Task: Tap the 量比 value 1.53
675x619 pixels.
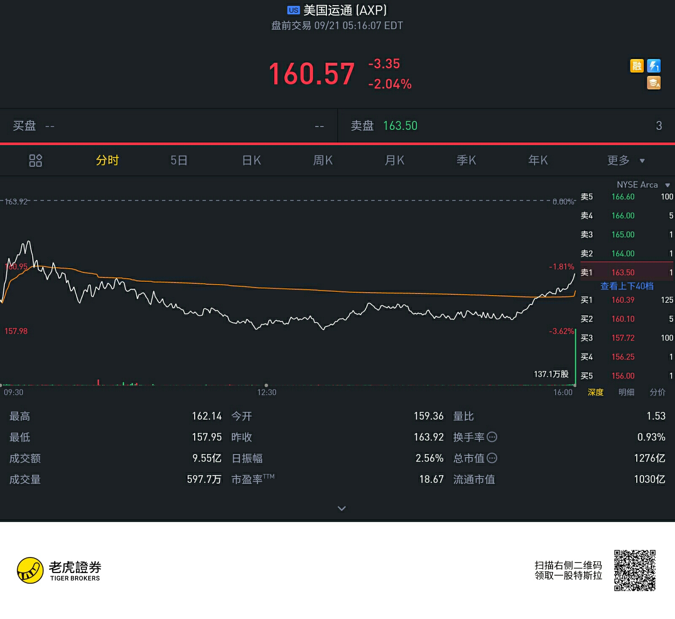Action: (656, 416)
